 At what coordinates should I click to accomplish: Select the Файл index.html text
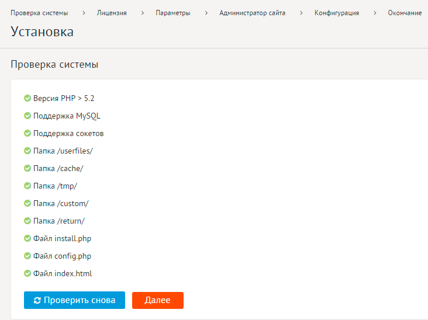(x=63, y=273)
